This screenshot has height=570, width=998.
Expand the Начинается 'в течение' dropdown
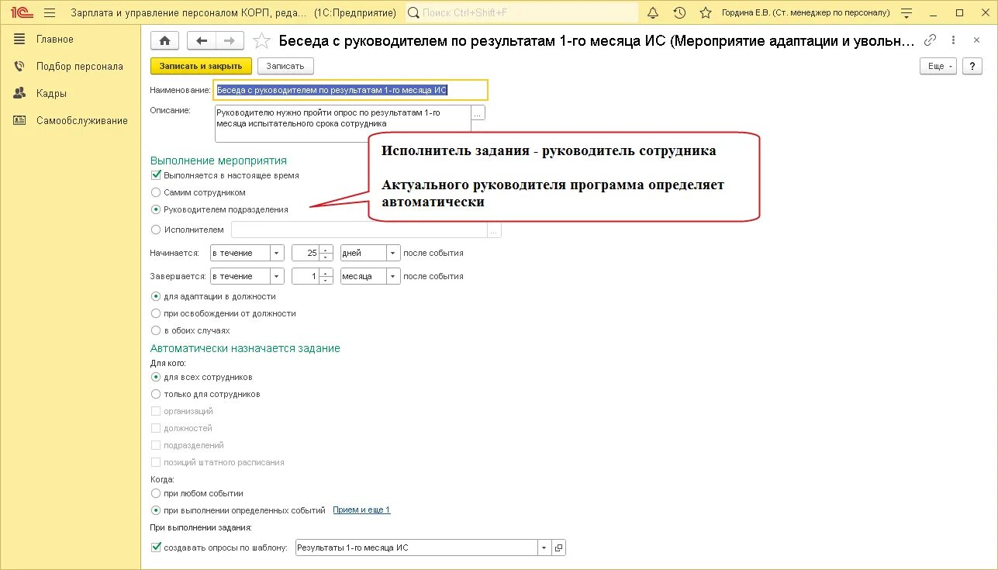click(277, 253)
